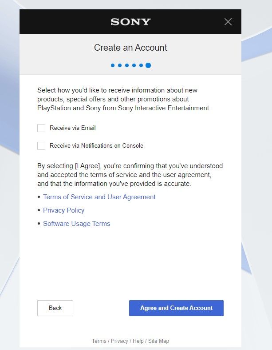272x350 pixels.
Task: Select the second progress step dot
Action: point(120,65)
